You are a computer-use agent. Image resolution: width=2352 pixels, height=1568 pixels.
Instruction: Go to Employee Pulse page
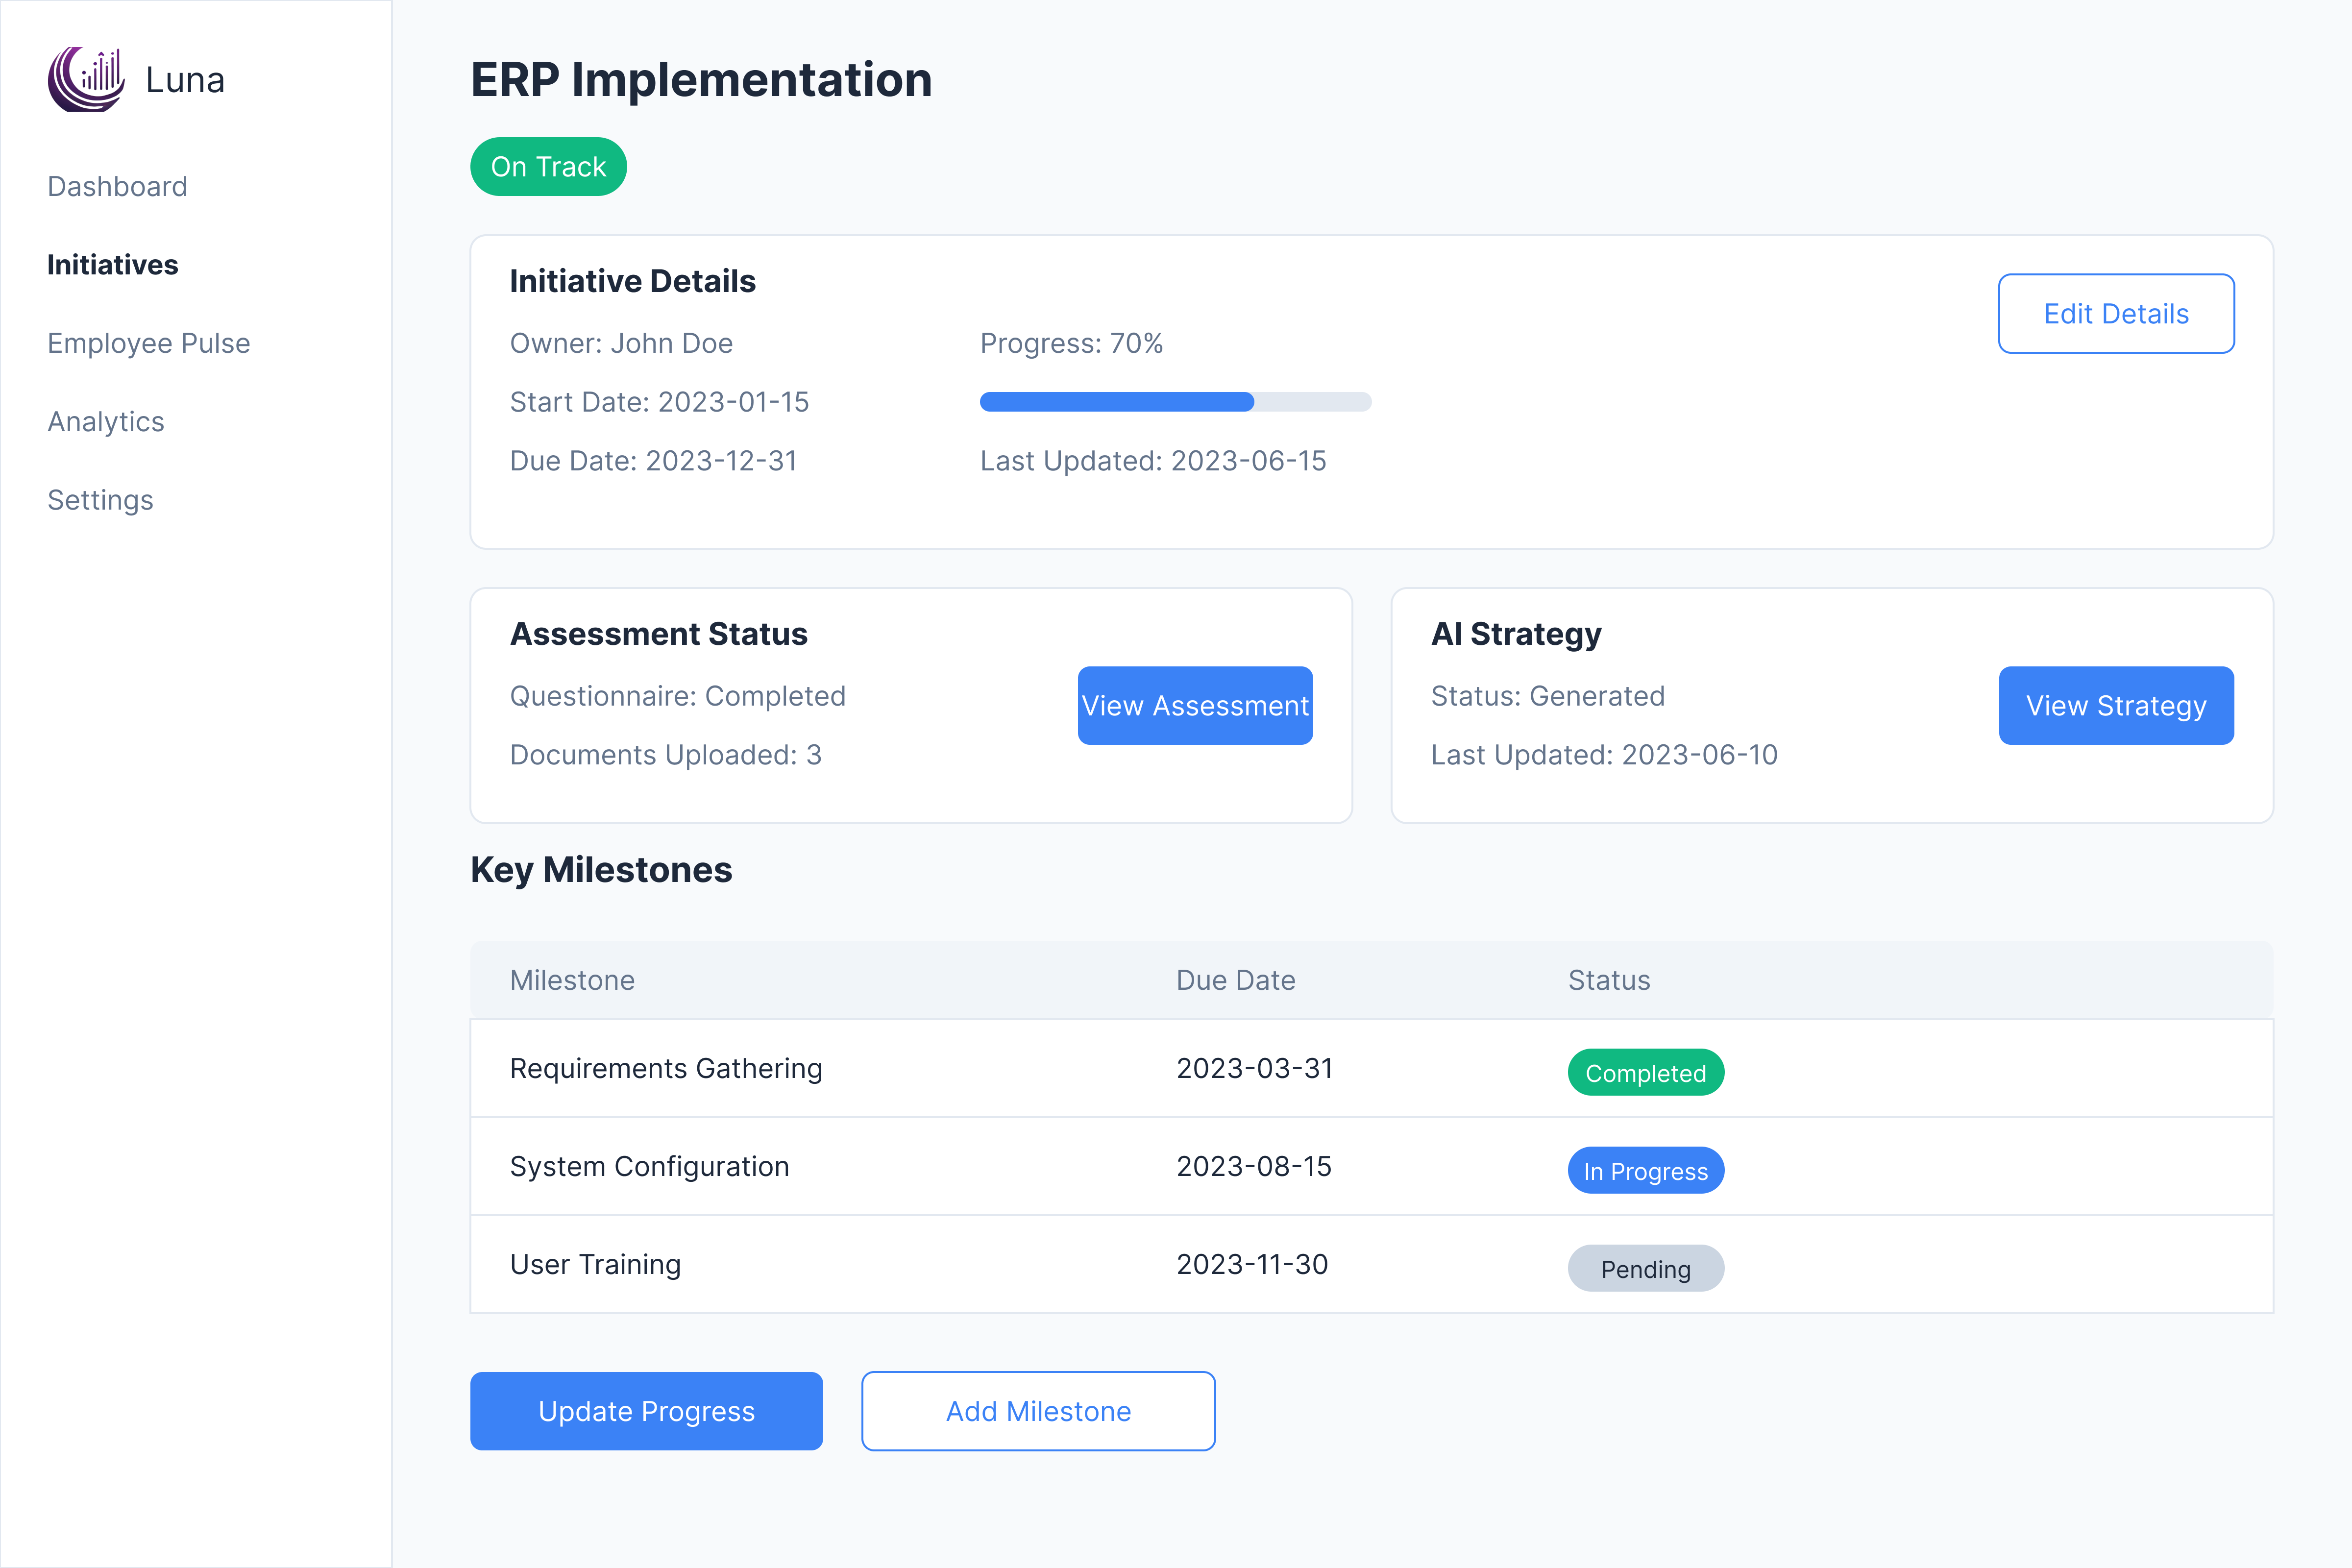[148, 343]
